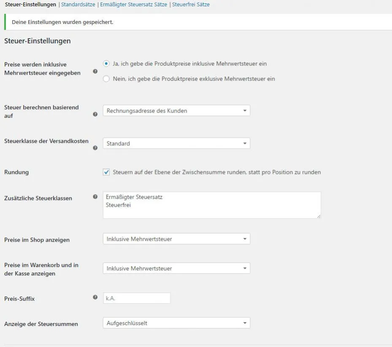This screenshot has width=392, height=347.
Task: Click help icon next to inclusive tax prices
Action: (95, 71)
